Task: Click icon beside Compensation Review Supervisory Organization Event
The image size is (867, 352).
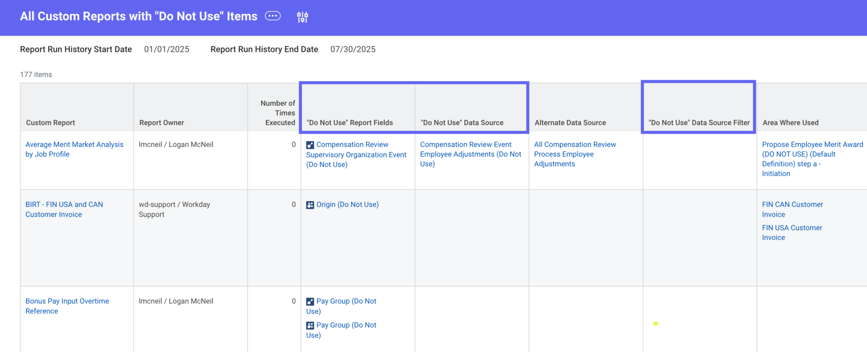Action: pyautogui.click(x=310, y=145)
